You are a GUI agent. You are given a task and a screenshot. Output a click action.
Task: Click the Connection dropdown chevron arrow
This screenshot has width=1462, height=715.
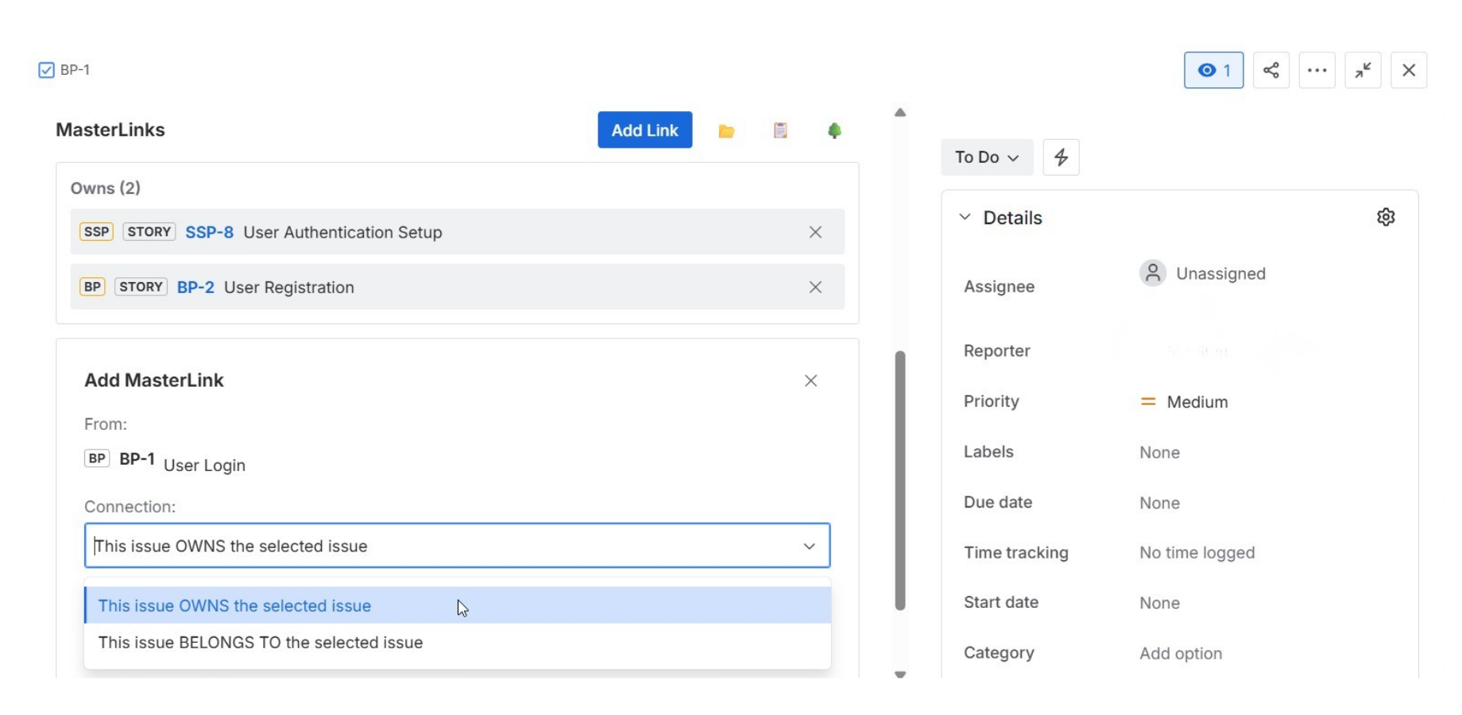click(x=809, y=546)
